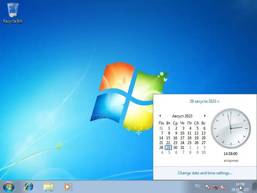Select August 8 in the calendar
Screen dimensions: 257x193
[169, 133]
